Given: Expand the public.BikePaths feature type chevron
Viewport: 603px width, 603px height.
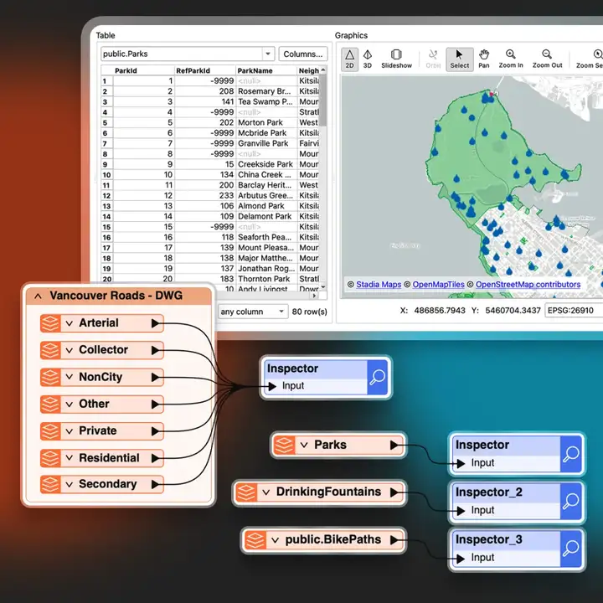Looking at the screenshot, I should click(x=275, y=540).
